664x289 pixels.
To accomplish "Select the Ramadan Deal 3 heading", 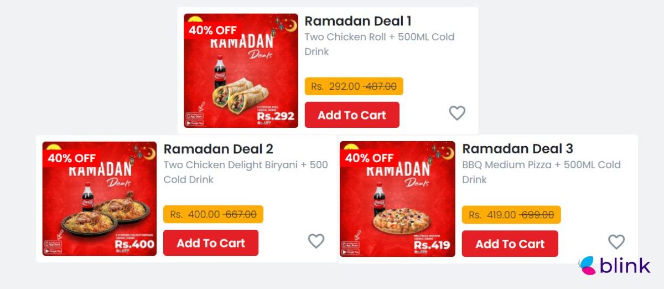I will pyautogui.click(x=517, y=149).
